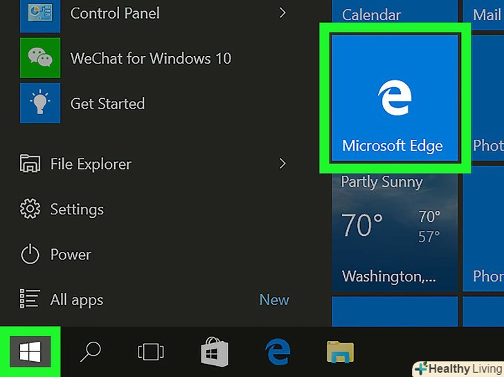Image resolution: width=504 pixels, height=377 pixels.
Task: Open the Photos tile
Action: point(483,98)
